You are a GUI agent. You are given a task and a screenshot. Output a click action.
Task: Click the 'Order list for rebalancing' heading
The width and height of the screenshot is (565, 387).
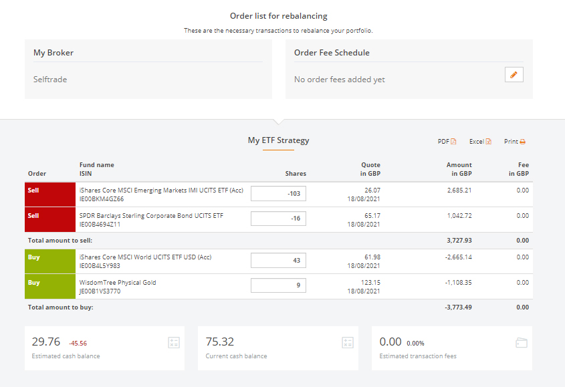click(279, 16)
